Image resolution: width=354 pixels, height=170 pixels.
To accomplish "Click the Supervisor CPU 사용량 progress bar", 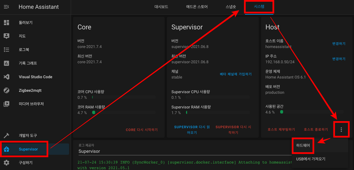I will 218,97.
